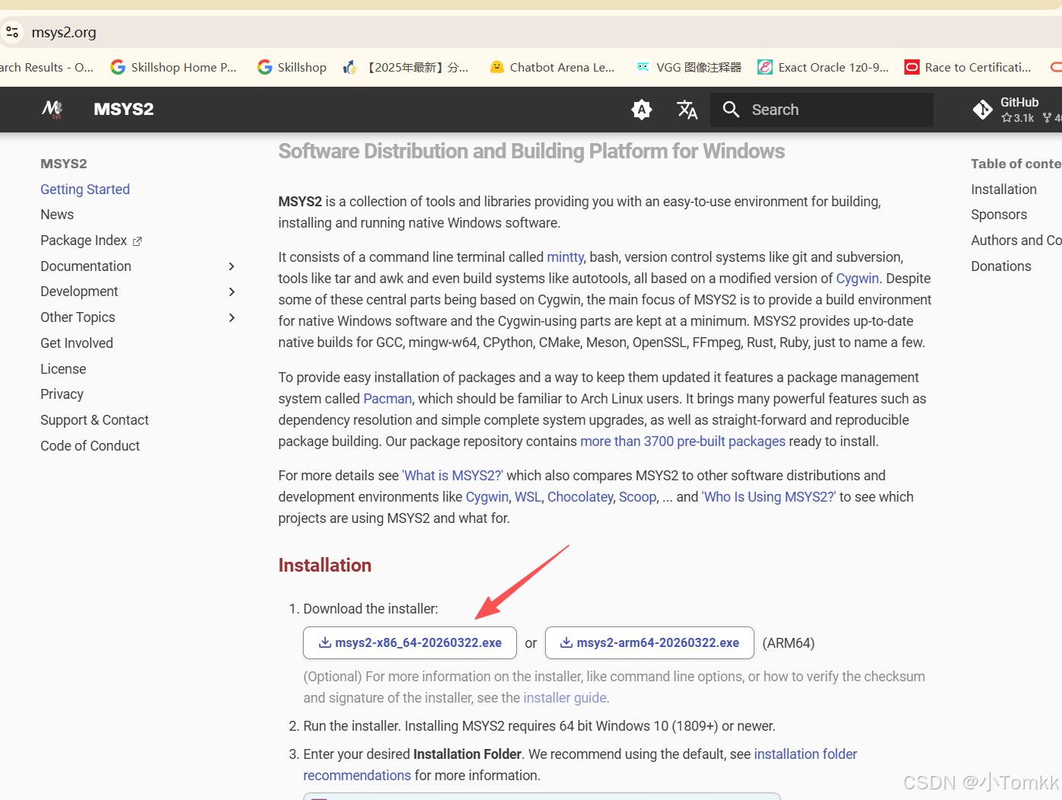The image size is (1062, 800).
Task: Open the Chatbot Arena bookmark
Action: tap(552, 67)
